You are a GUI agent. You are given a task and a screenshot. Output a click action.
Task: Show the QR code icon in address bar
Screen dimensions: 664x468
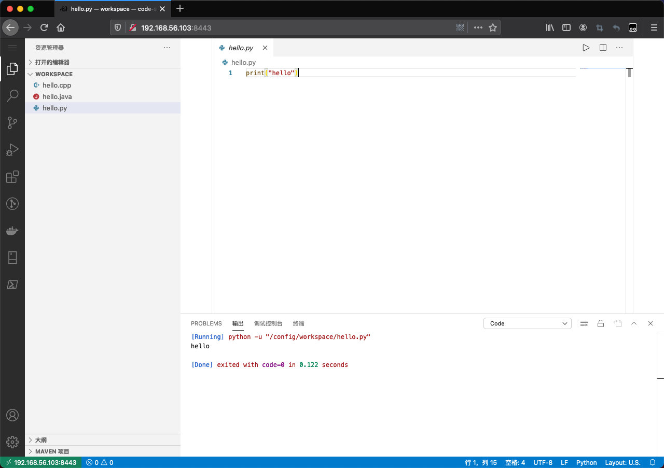[460, 27]
